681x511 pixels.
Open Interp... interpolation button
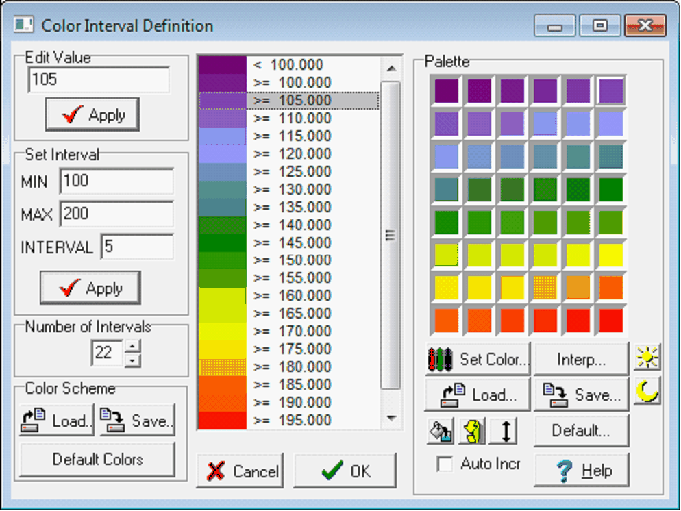click(581, 360)
